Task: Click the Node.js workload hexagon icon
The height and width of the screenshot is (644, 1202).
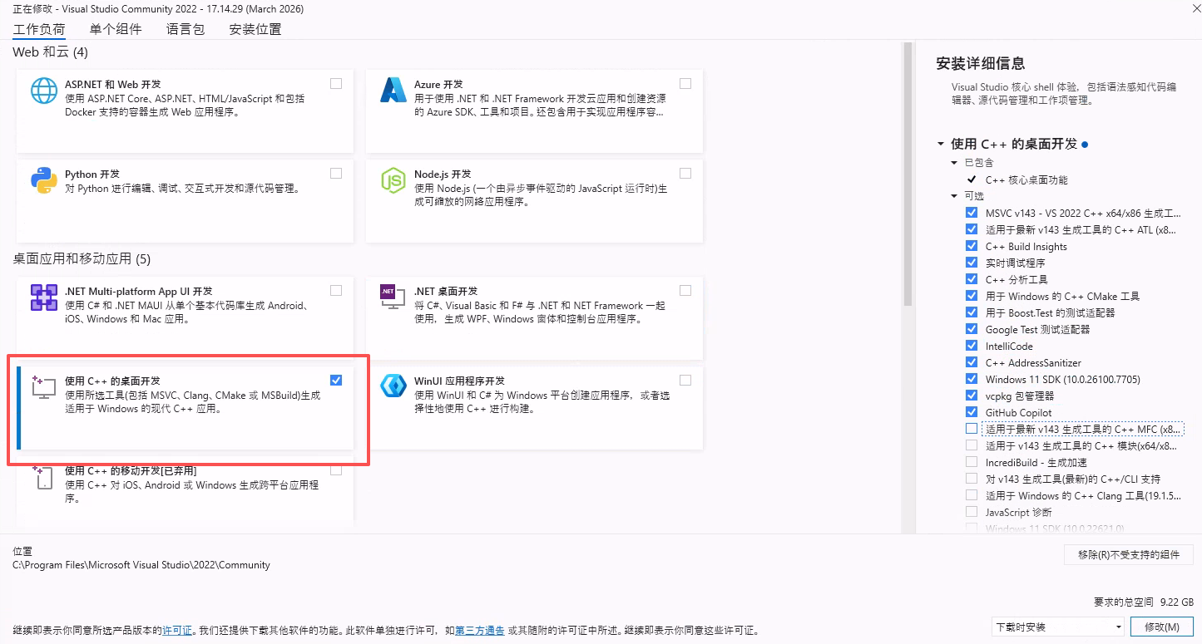Action: 393,179
